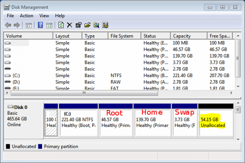Click the black Unallocated legend swatch
Image resolution: width=245 pixels, height=163 pixels.
click(x=8, y=146)
